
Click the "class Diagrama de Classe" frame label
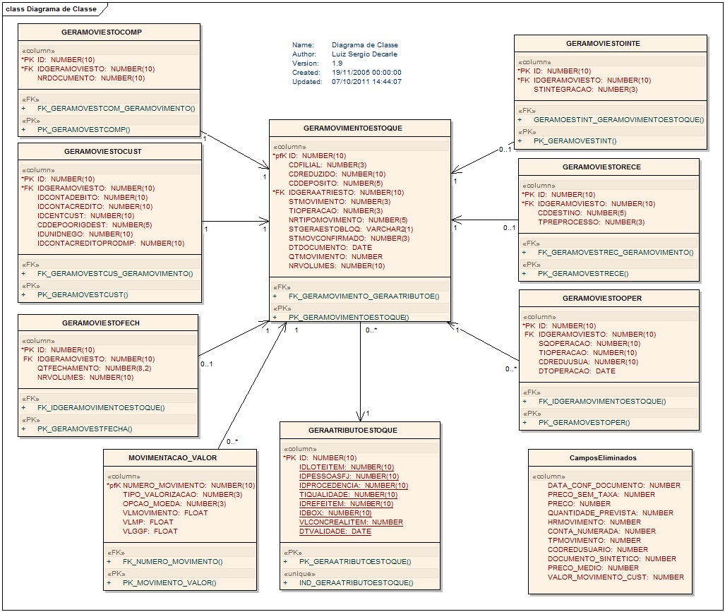point(48,8)
